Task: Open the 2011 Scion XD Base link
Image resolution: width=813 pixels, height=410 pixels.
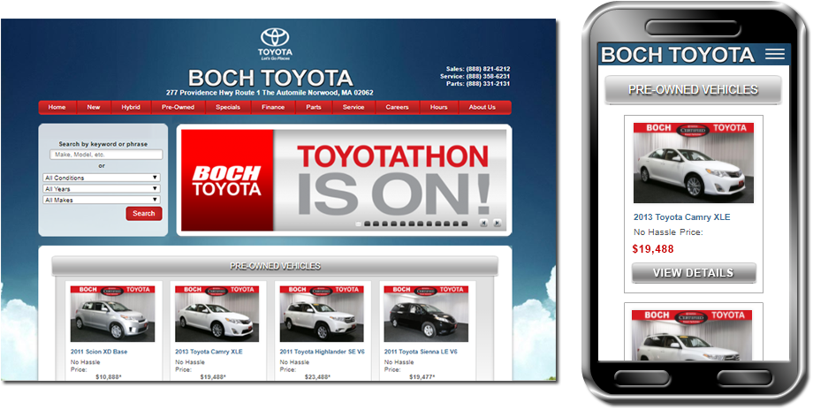Action: click(99, 352)
